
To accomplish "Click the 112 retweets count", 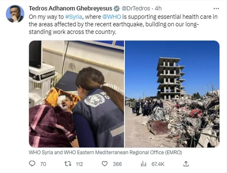I will pos(79,164).
